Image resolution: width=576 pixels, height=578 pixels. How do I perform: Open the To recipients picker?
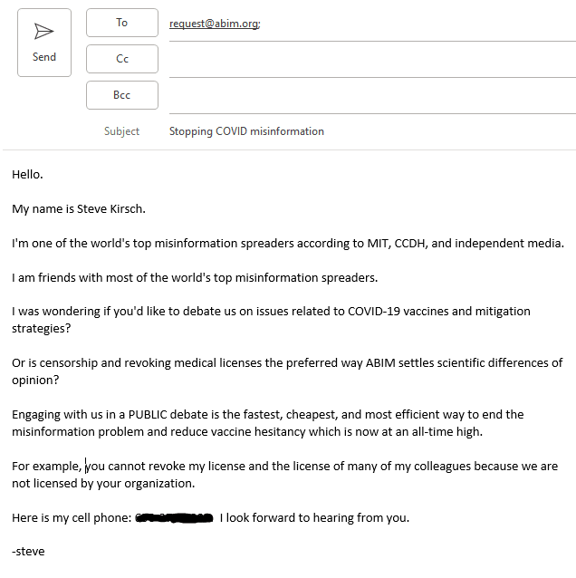(x=122, y=23)
